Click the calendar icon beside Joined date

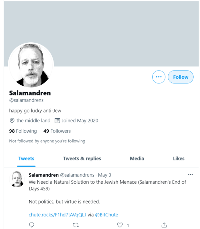[57, 121]
